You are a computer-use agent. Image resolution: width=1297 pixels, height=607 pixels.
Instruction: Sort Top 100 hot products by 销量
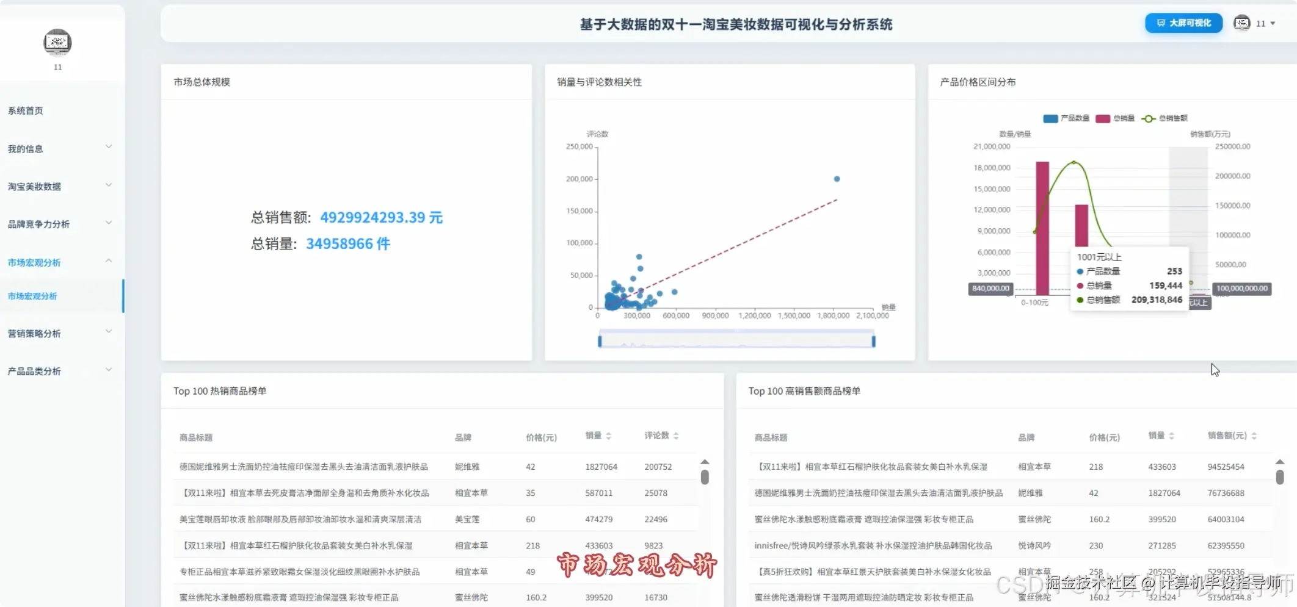point(598,436)
